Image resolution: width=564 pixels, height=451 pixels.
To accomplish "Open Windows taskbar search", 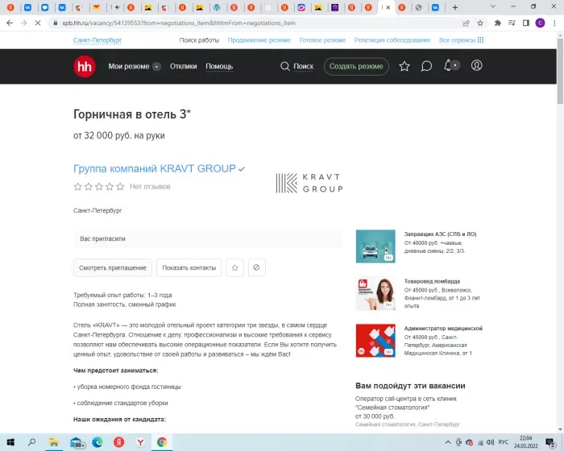I will pyautogui.click(x=32, y=442).
